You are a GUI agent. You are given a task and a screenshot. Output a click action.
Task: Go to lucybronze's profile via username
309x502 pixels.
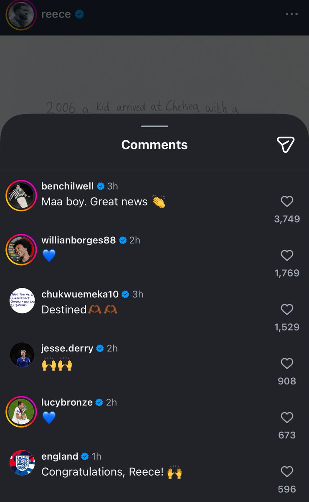click(x=67, y=402)
